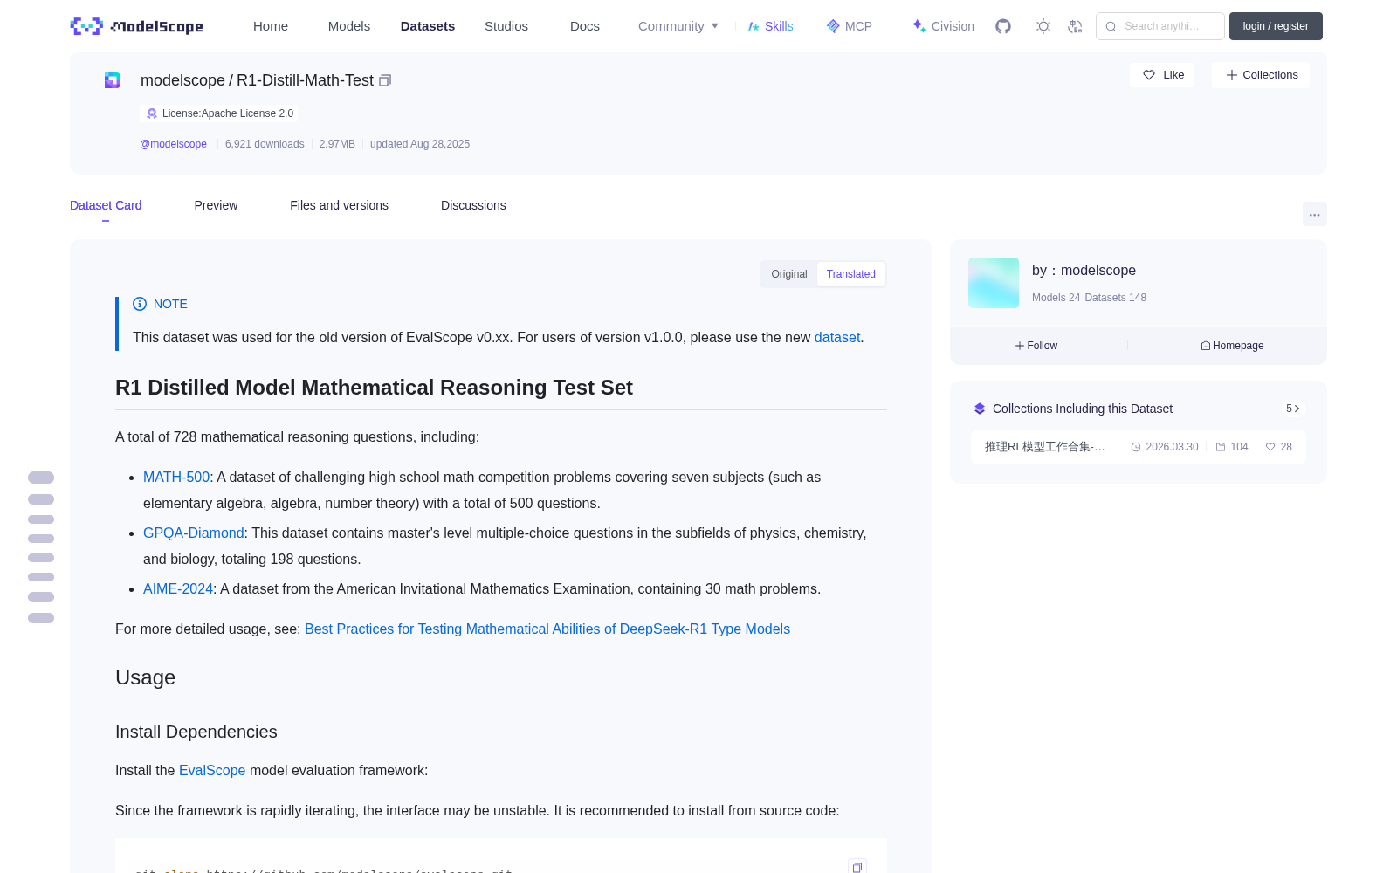1397x873 pixels.
Task: Click the heart icon on collection row
Action: [x=1270, y=447]
